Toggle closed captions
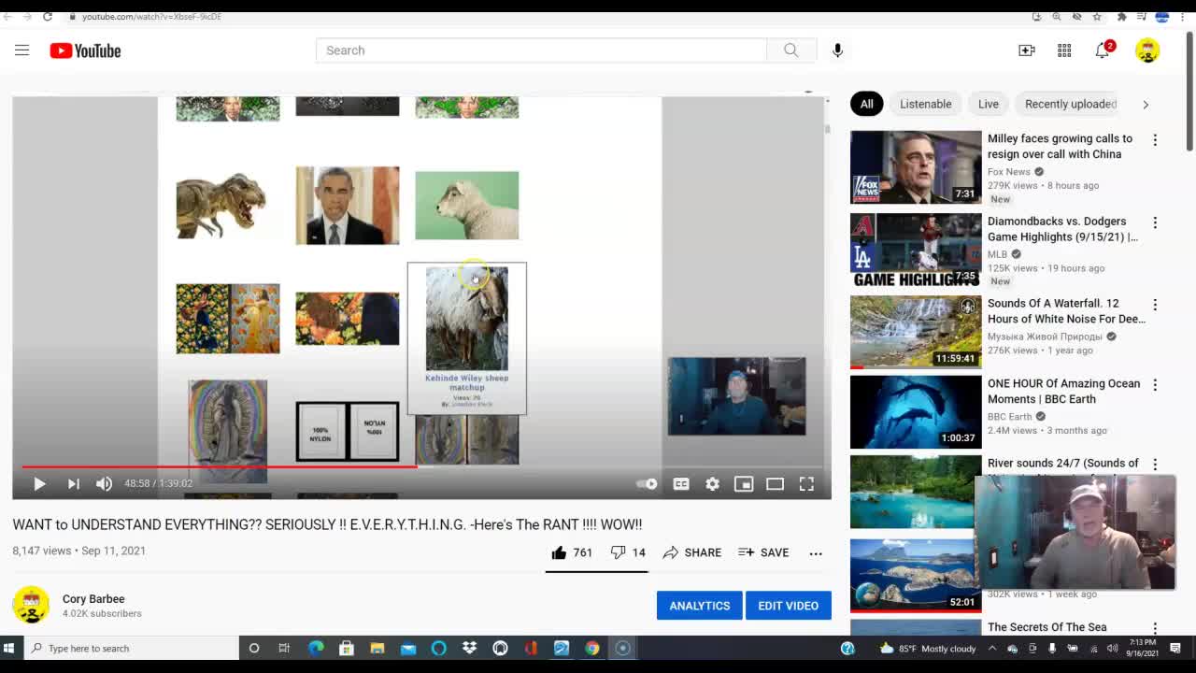 click(x=681, y=483)
